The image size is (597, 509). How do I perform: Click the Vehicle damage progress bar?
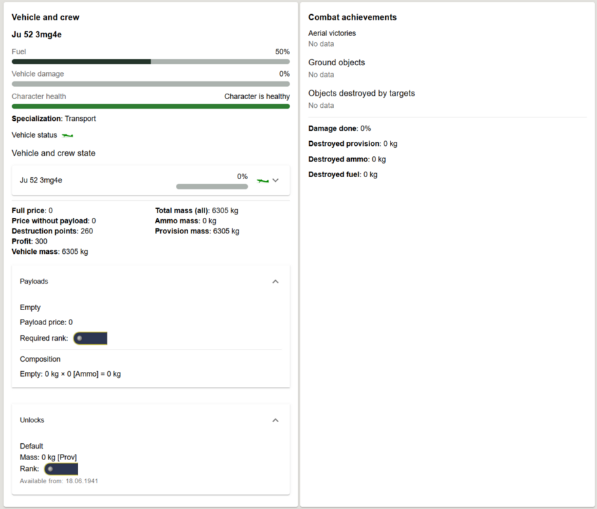pos(151,84)
